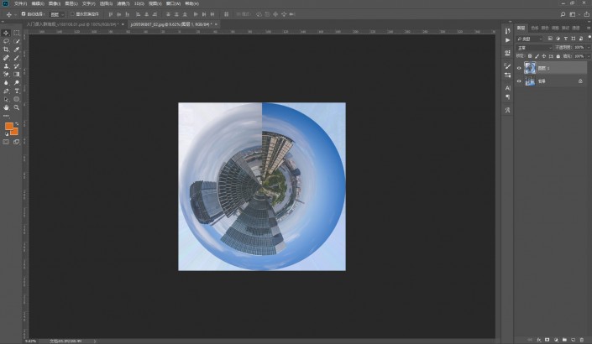Expand the collapsed panel dock arrows
This screenshot has height=344, width=592.
pos(510,22)
